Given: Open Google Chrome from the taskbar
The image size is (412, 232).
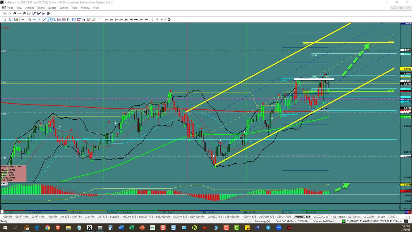Looking at the screenshot, I should pos(47,228).
